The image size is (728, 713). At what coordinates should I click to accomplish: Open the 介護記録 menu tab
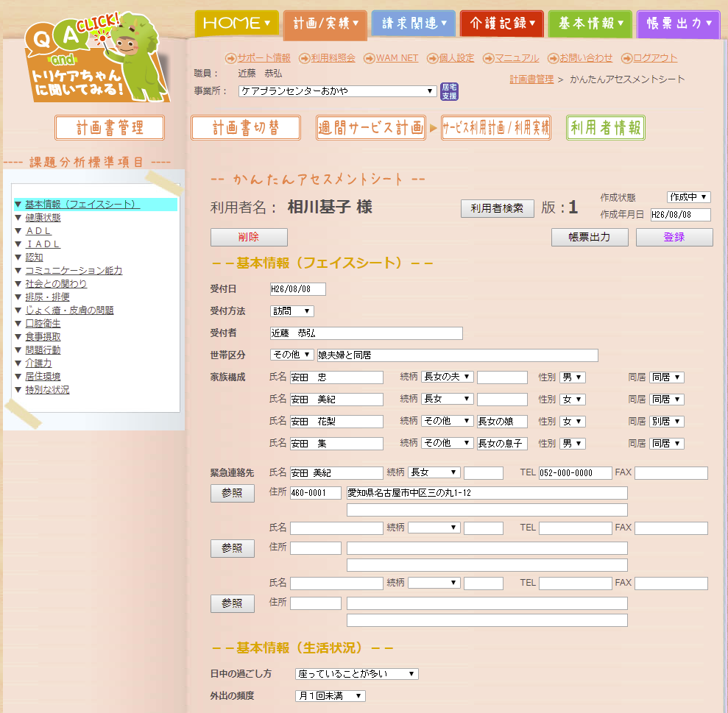502,24
